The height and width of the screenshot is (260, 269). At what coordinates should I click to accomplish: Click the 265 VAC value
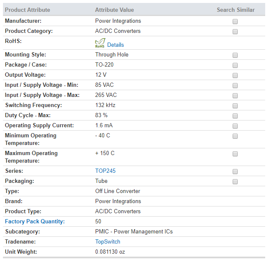point(106,95)
